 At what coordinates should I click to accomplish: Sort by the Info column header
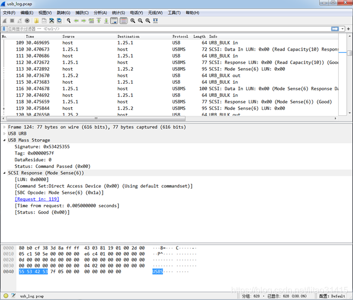point(273,37)
